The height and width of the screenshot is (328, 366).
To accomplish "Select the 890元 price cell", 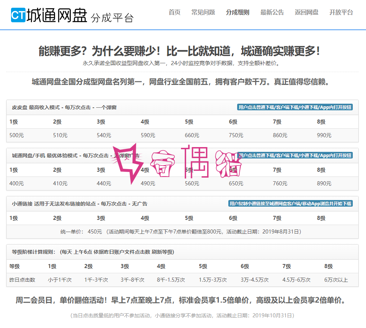I will [324, 183].
